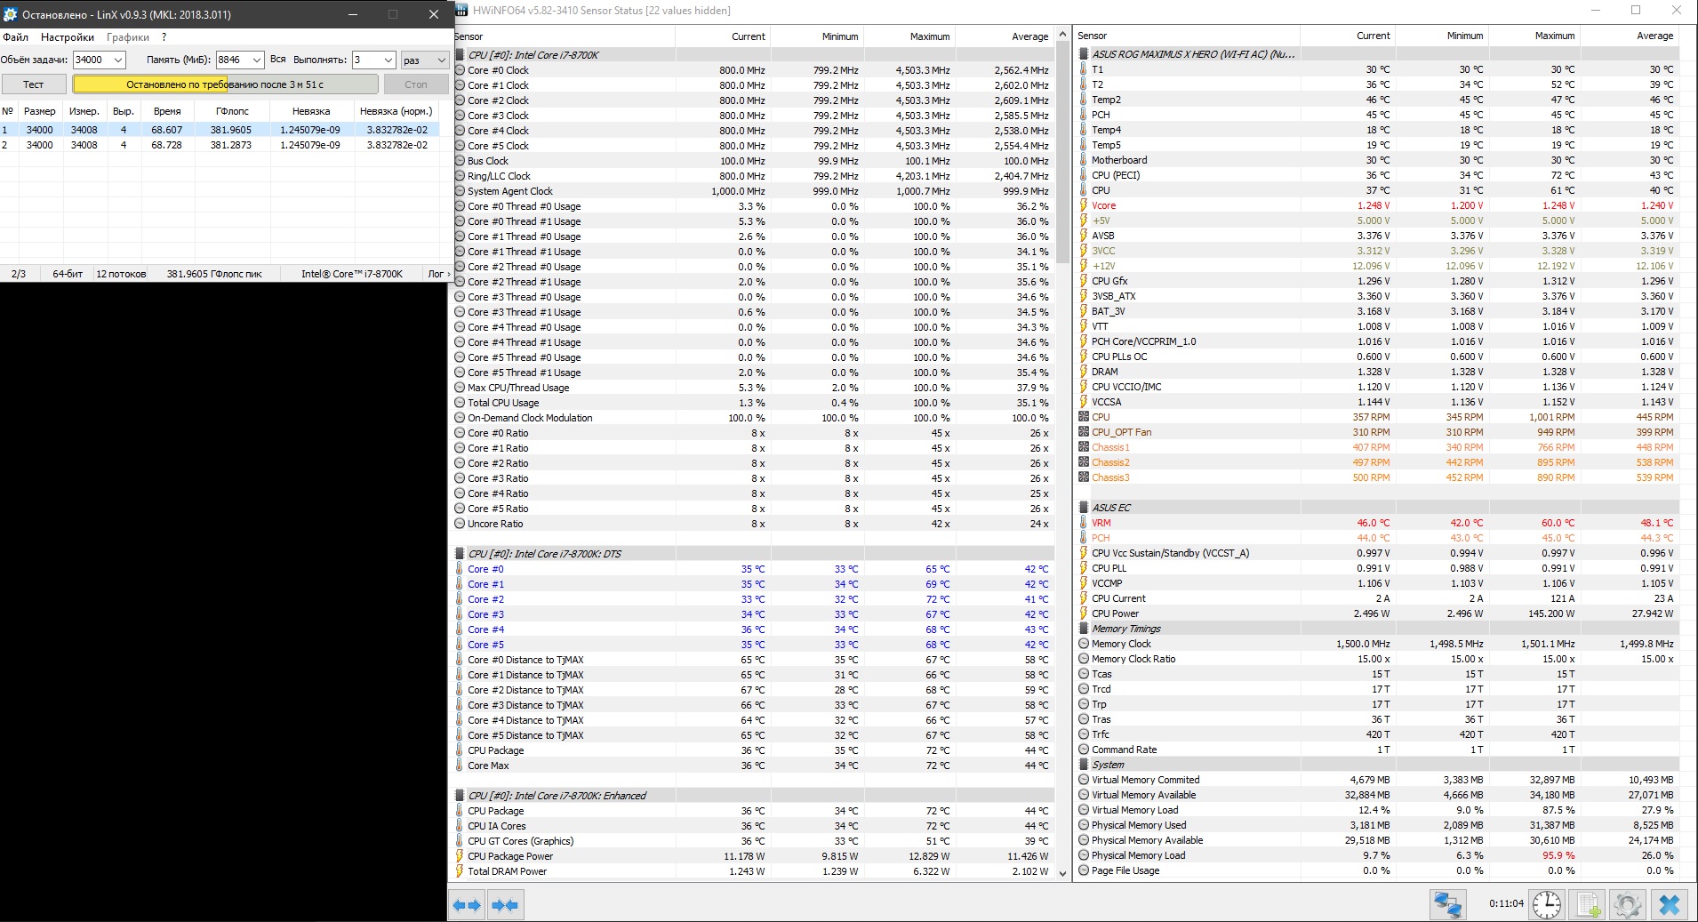Viewport: 1698px width, 922px height.
Task: Select the 'CPU VCCIO/IMC' sensor row label
Action: click(x=1126, y=387)
